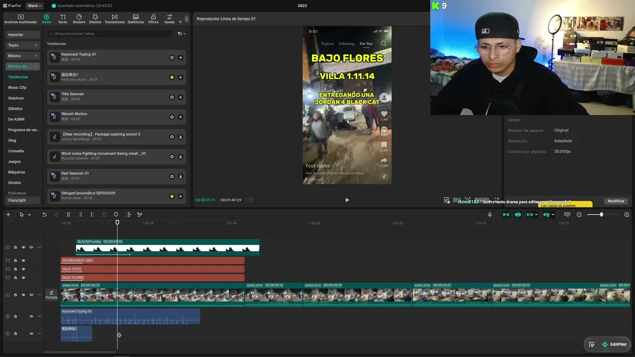
Task: Add Keyboard Typing 01 to timeline
Action: (181, 58)
